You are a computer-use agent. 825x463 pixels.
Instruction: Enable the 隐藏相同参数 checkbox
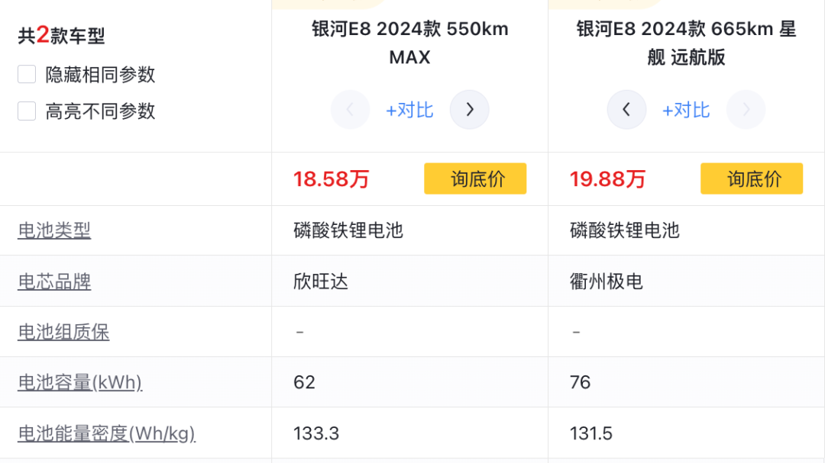27,74
